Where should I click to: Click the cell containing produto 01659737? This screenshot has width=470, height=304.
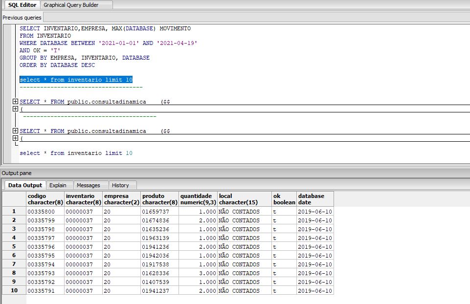[159, 212]
